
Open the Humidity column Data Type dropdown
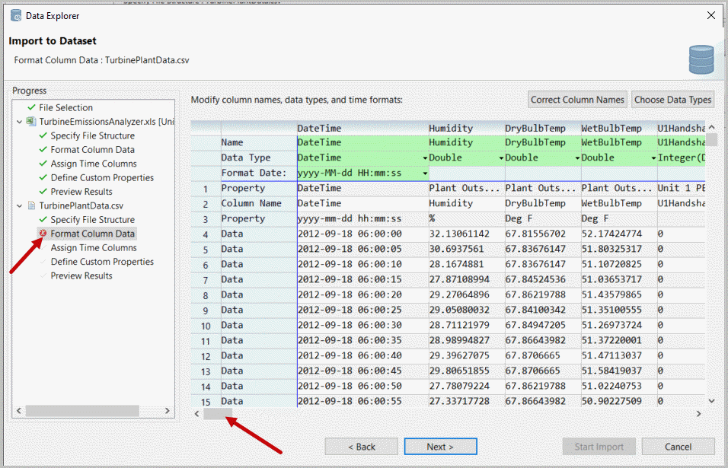tap(501, 158)
